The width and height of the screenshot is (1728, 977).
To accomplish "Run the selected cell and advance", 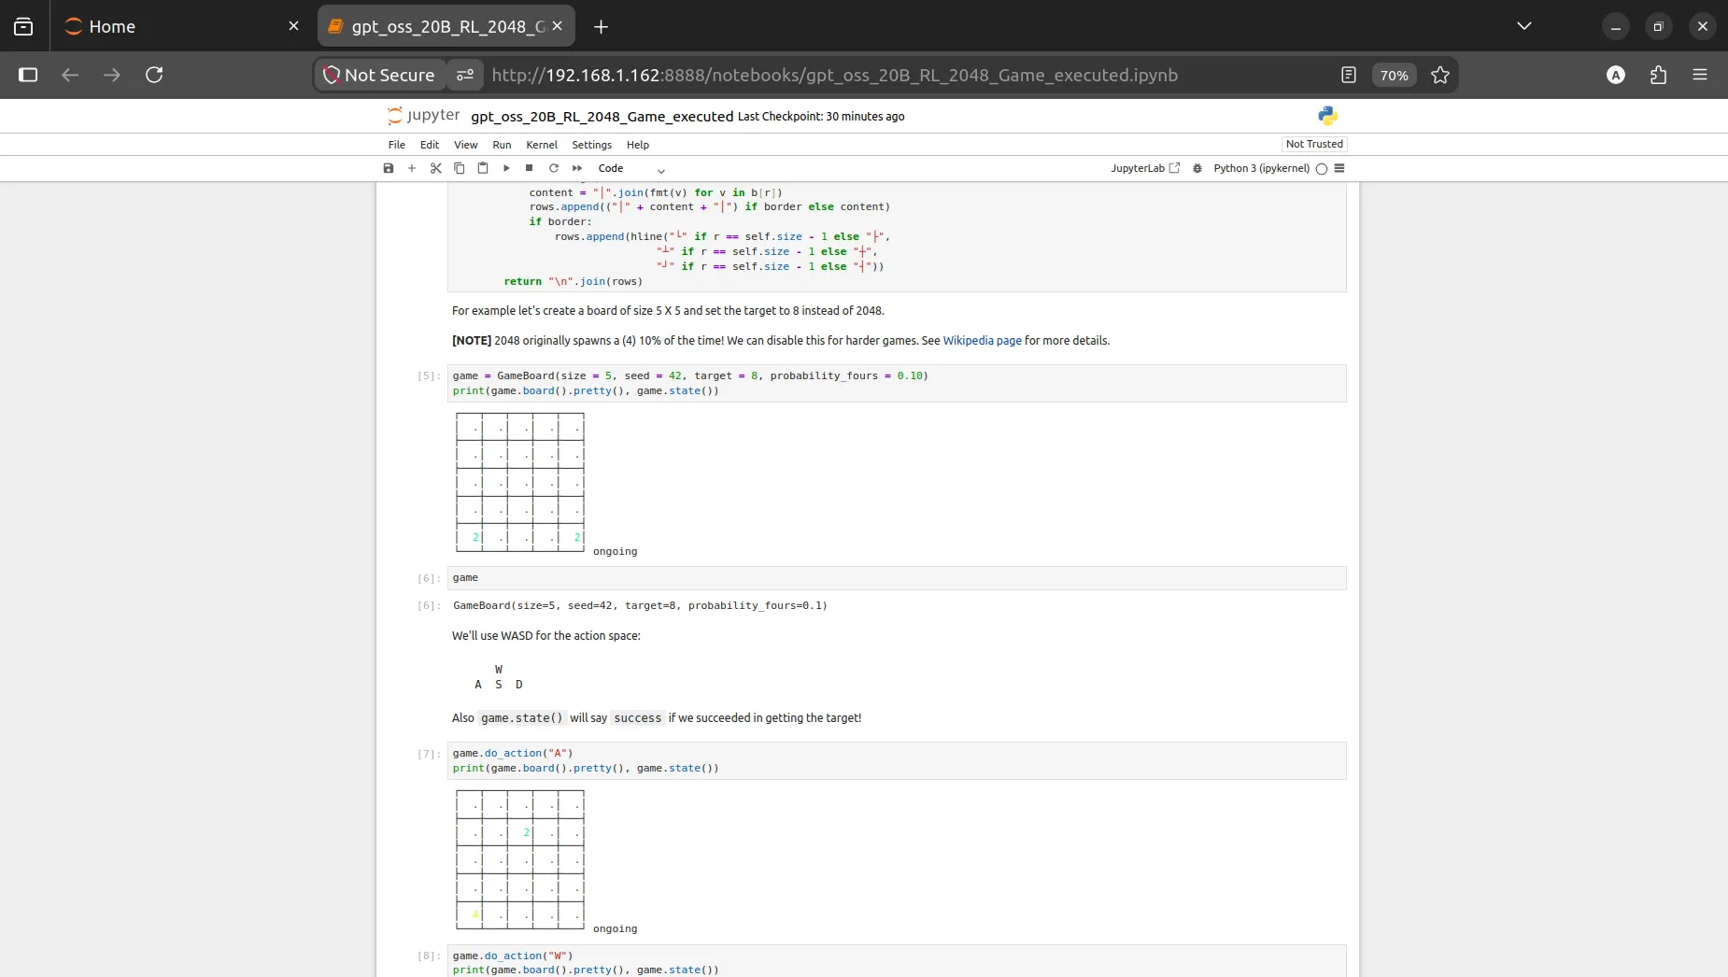I will coord(506,168).
